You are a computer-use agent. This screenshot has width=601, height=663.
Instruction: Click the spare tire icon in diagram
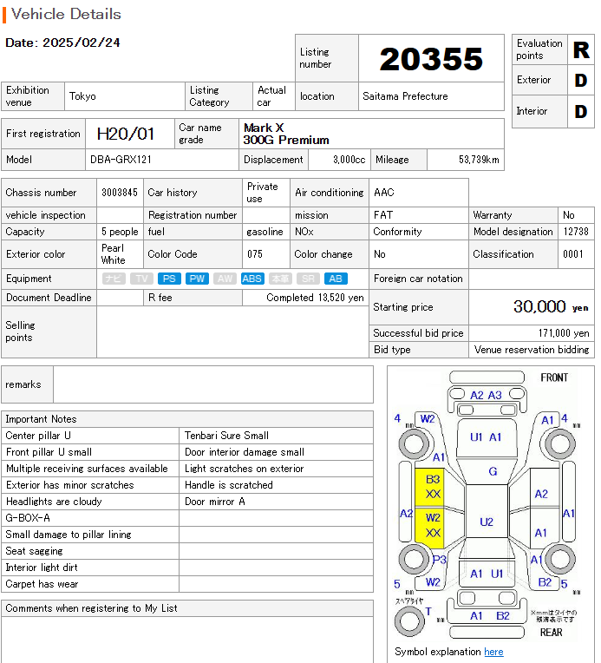click(408, 620)
